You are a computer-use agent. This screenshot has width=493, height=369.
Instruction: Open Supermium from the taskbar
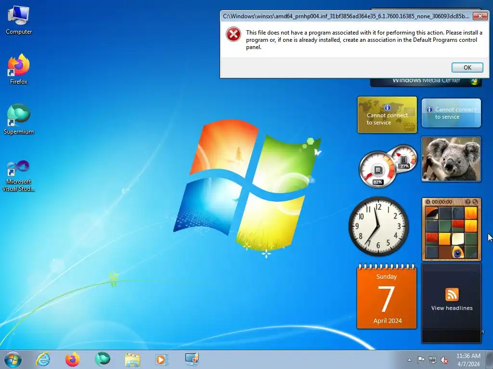point(102,359)
